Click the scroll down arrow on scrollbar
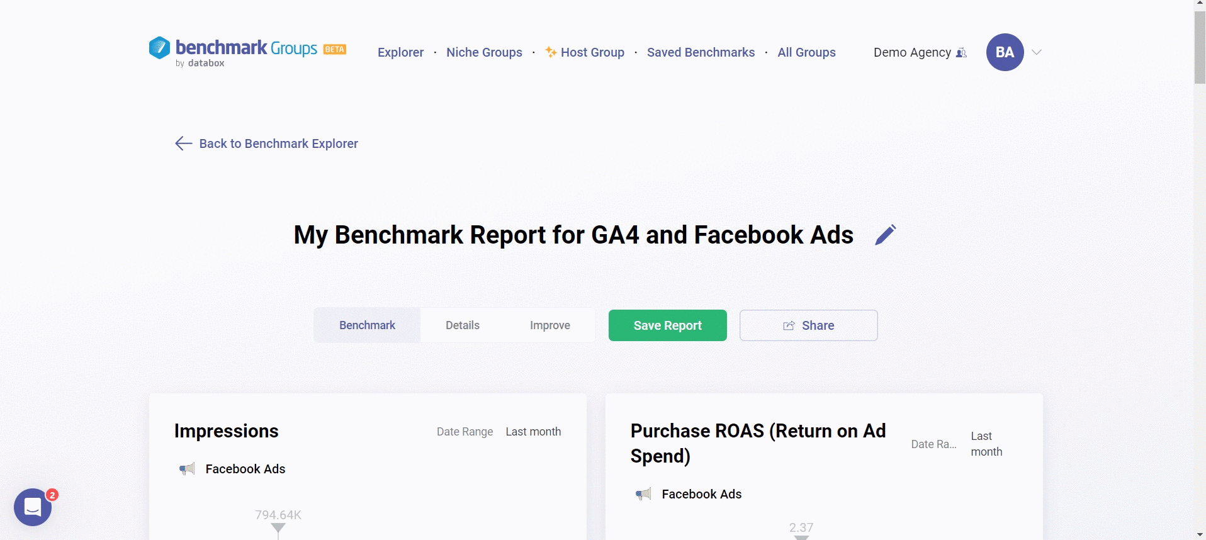Screen dimensions: 1206x540 1200,534
